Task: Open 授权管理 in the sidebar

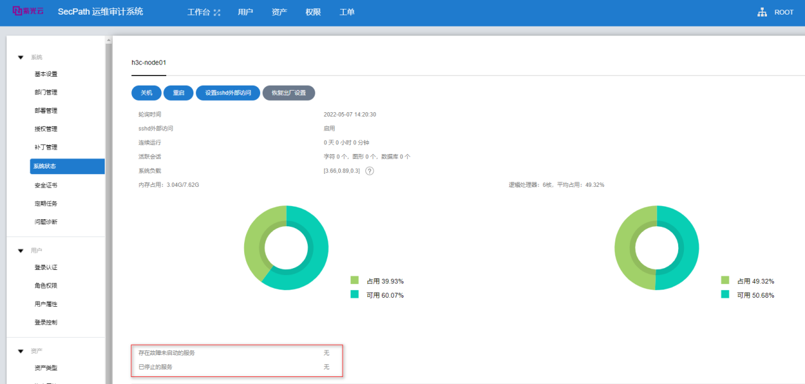Action: click(46, 129)
